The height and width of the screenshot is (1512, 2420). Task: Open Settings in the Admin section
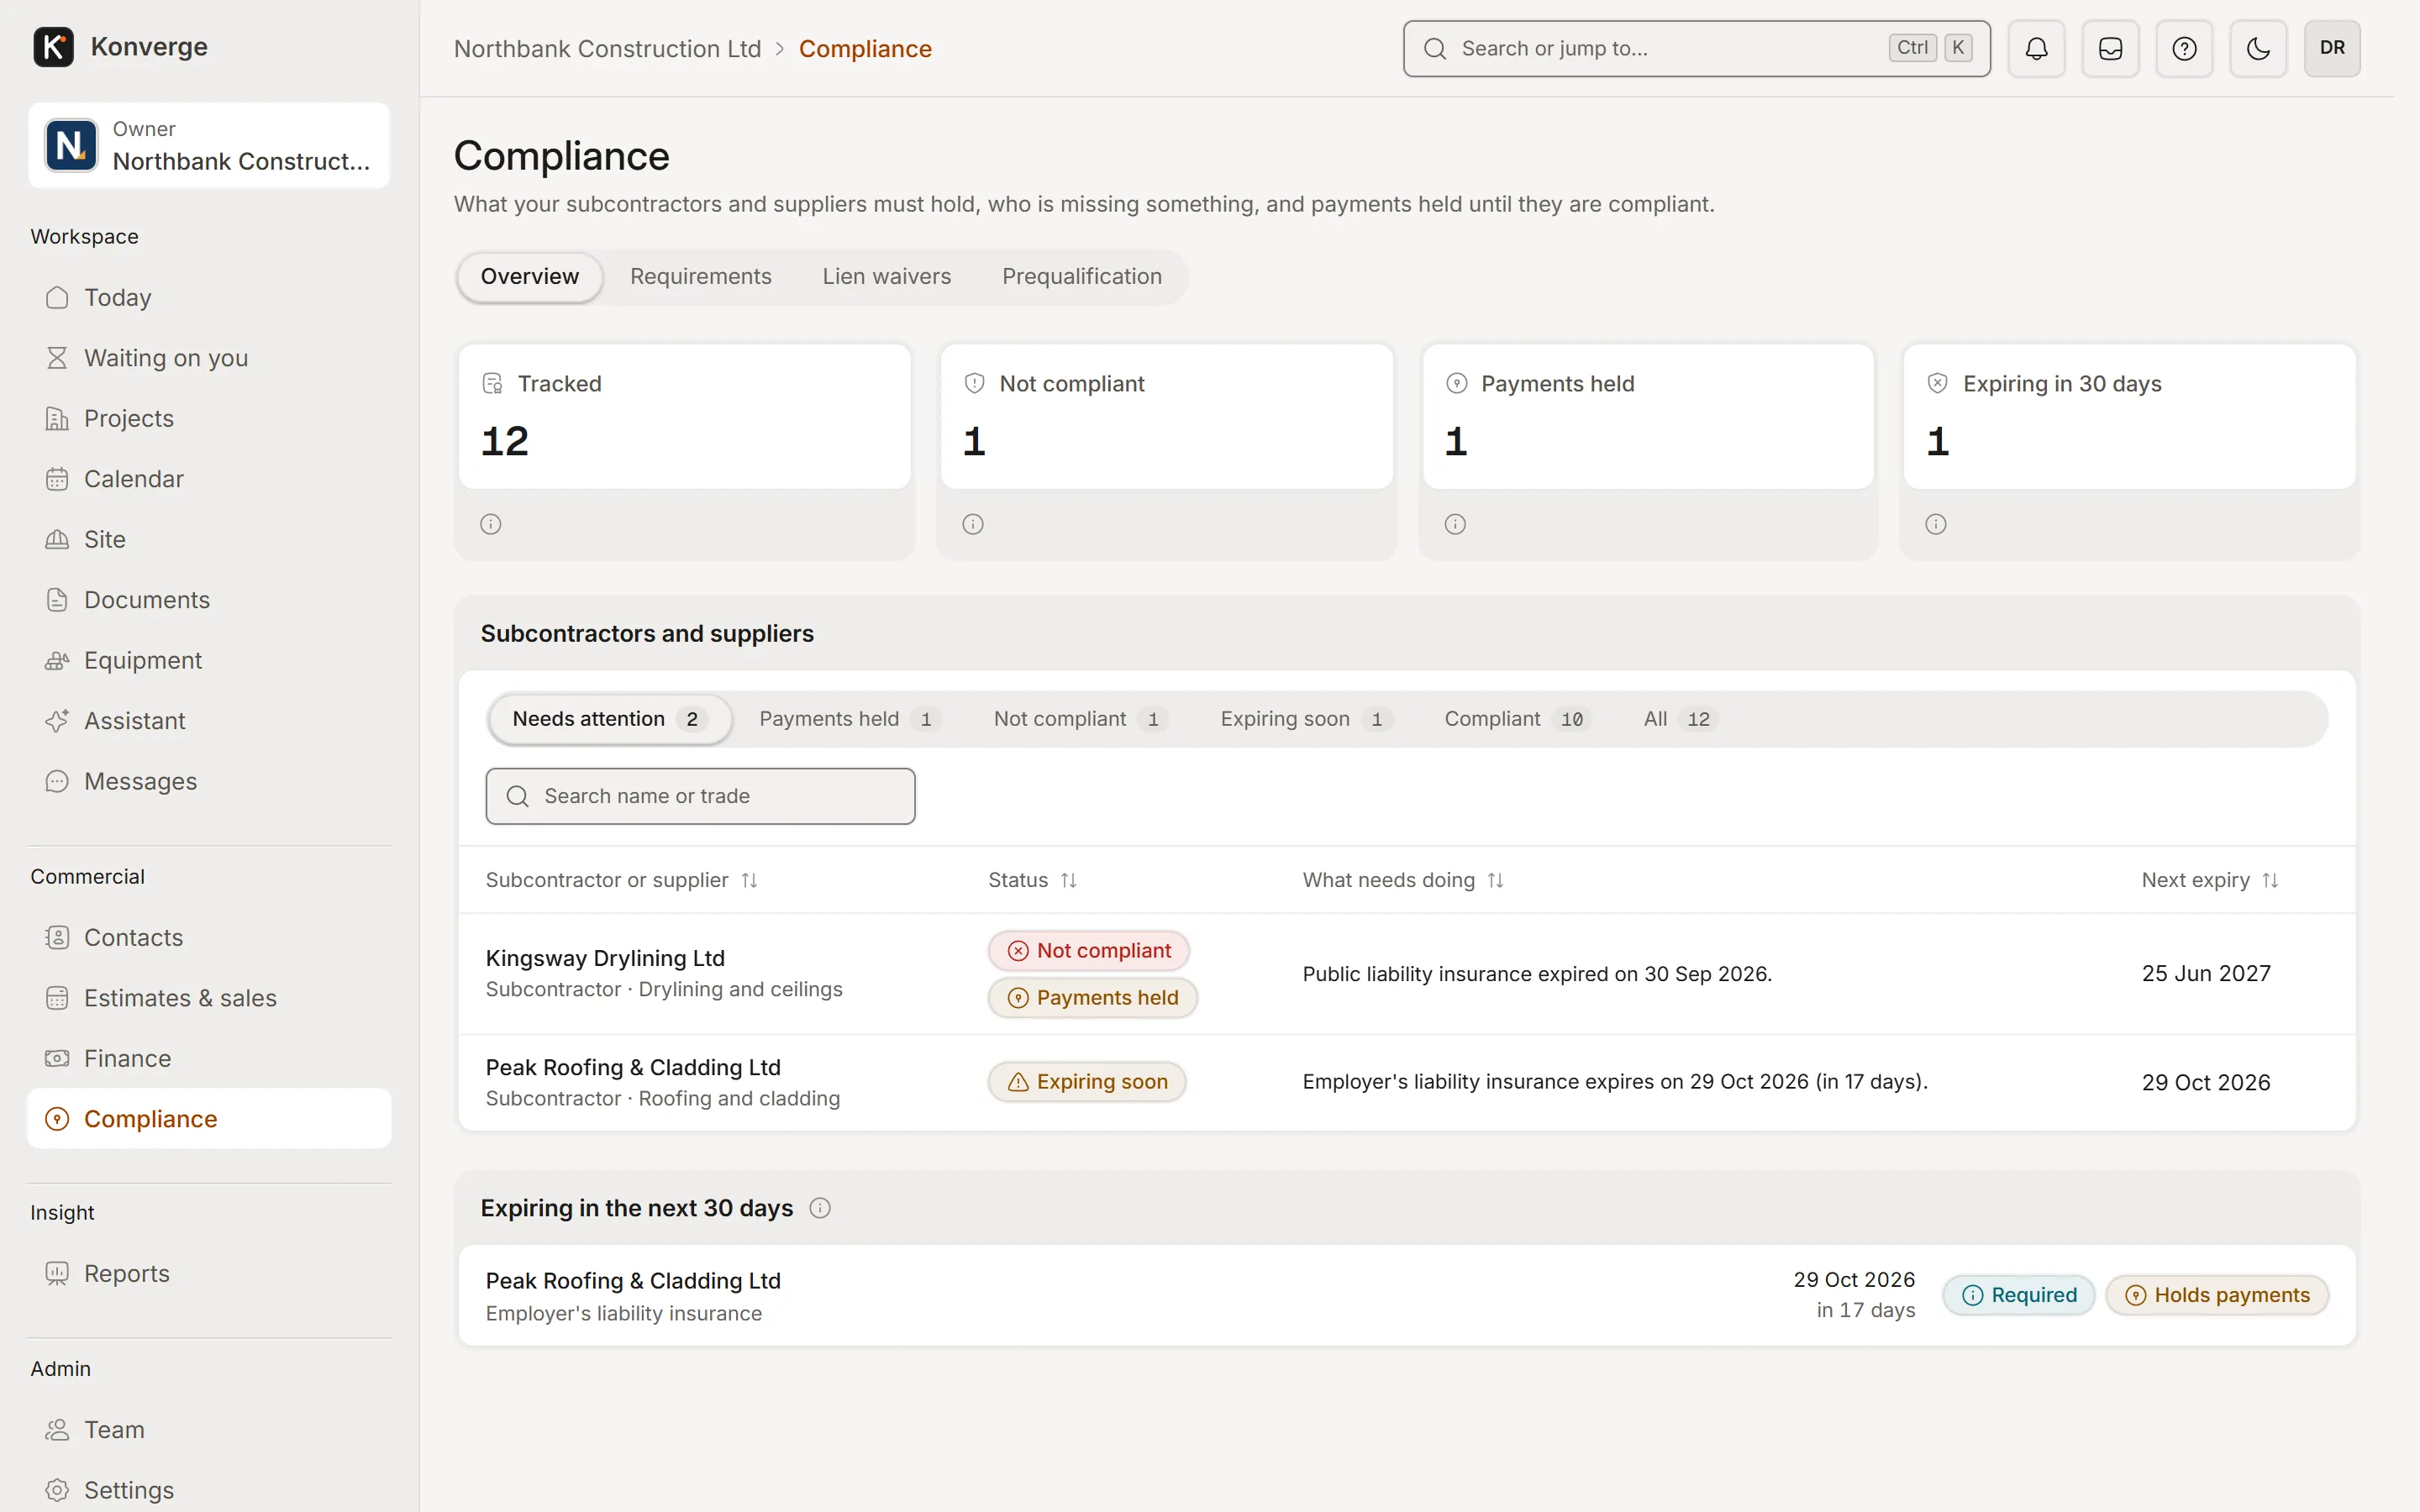tap(209, 1490)
